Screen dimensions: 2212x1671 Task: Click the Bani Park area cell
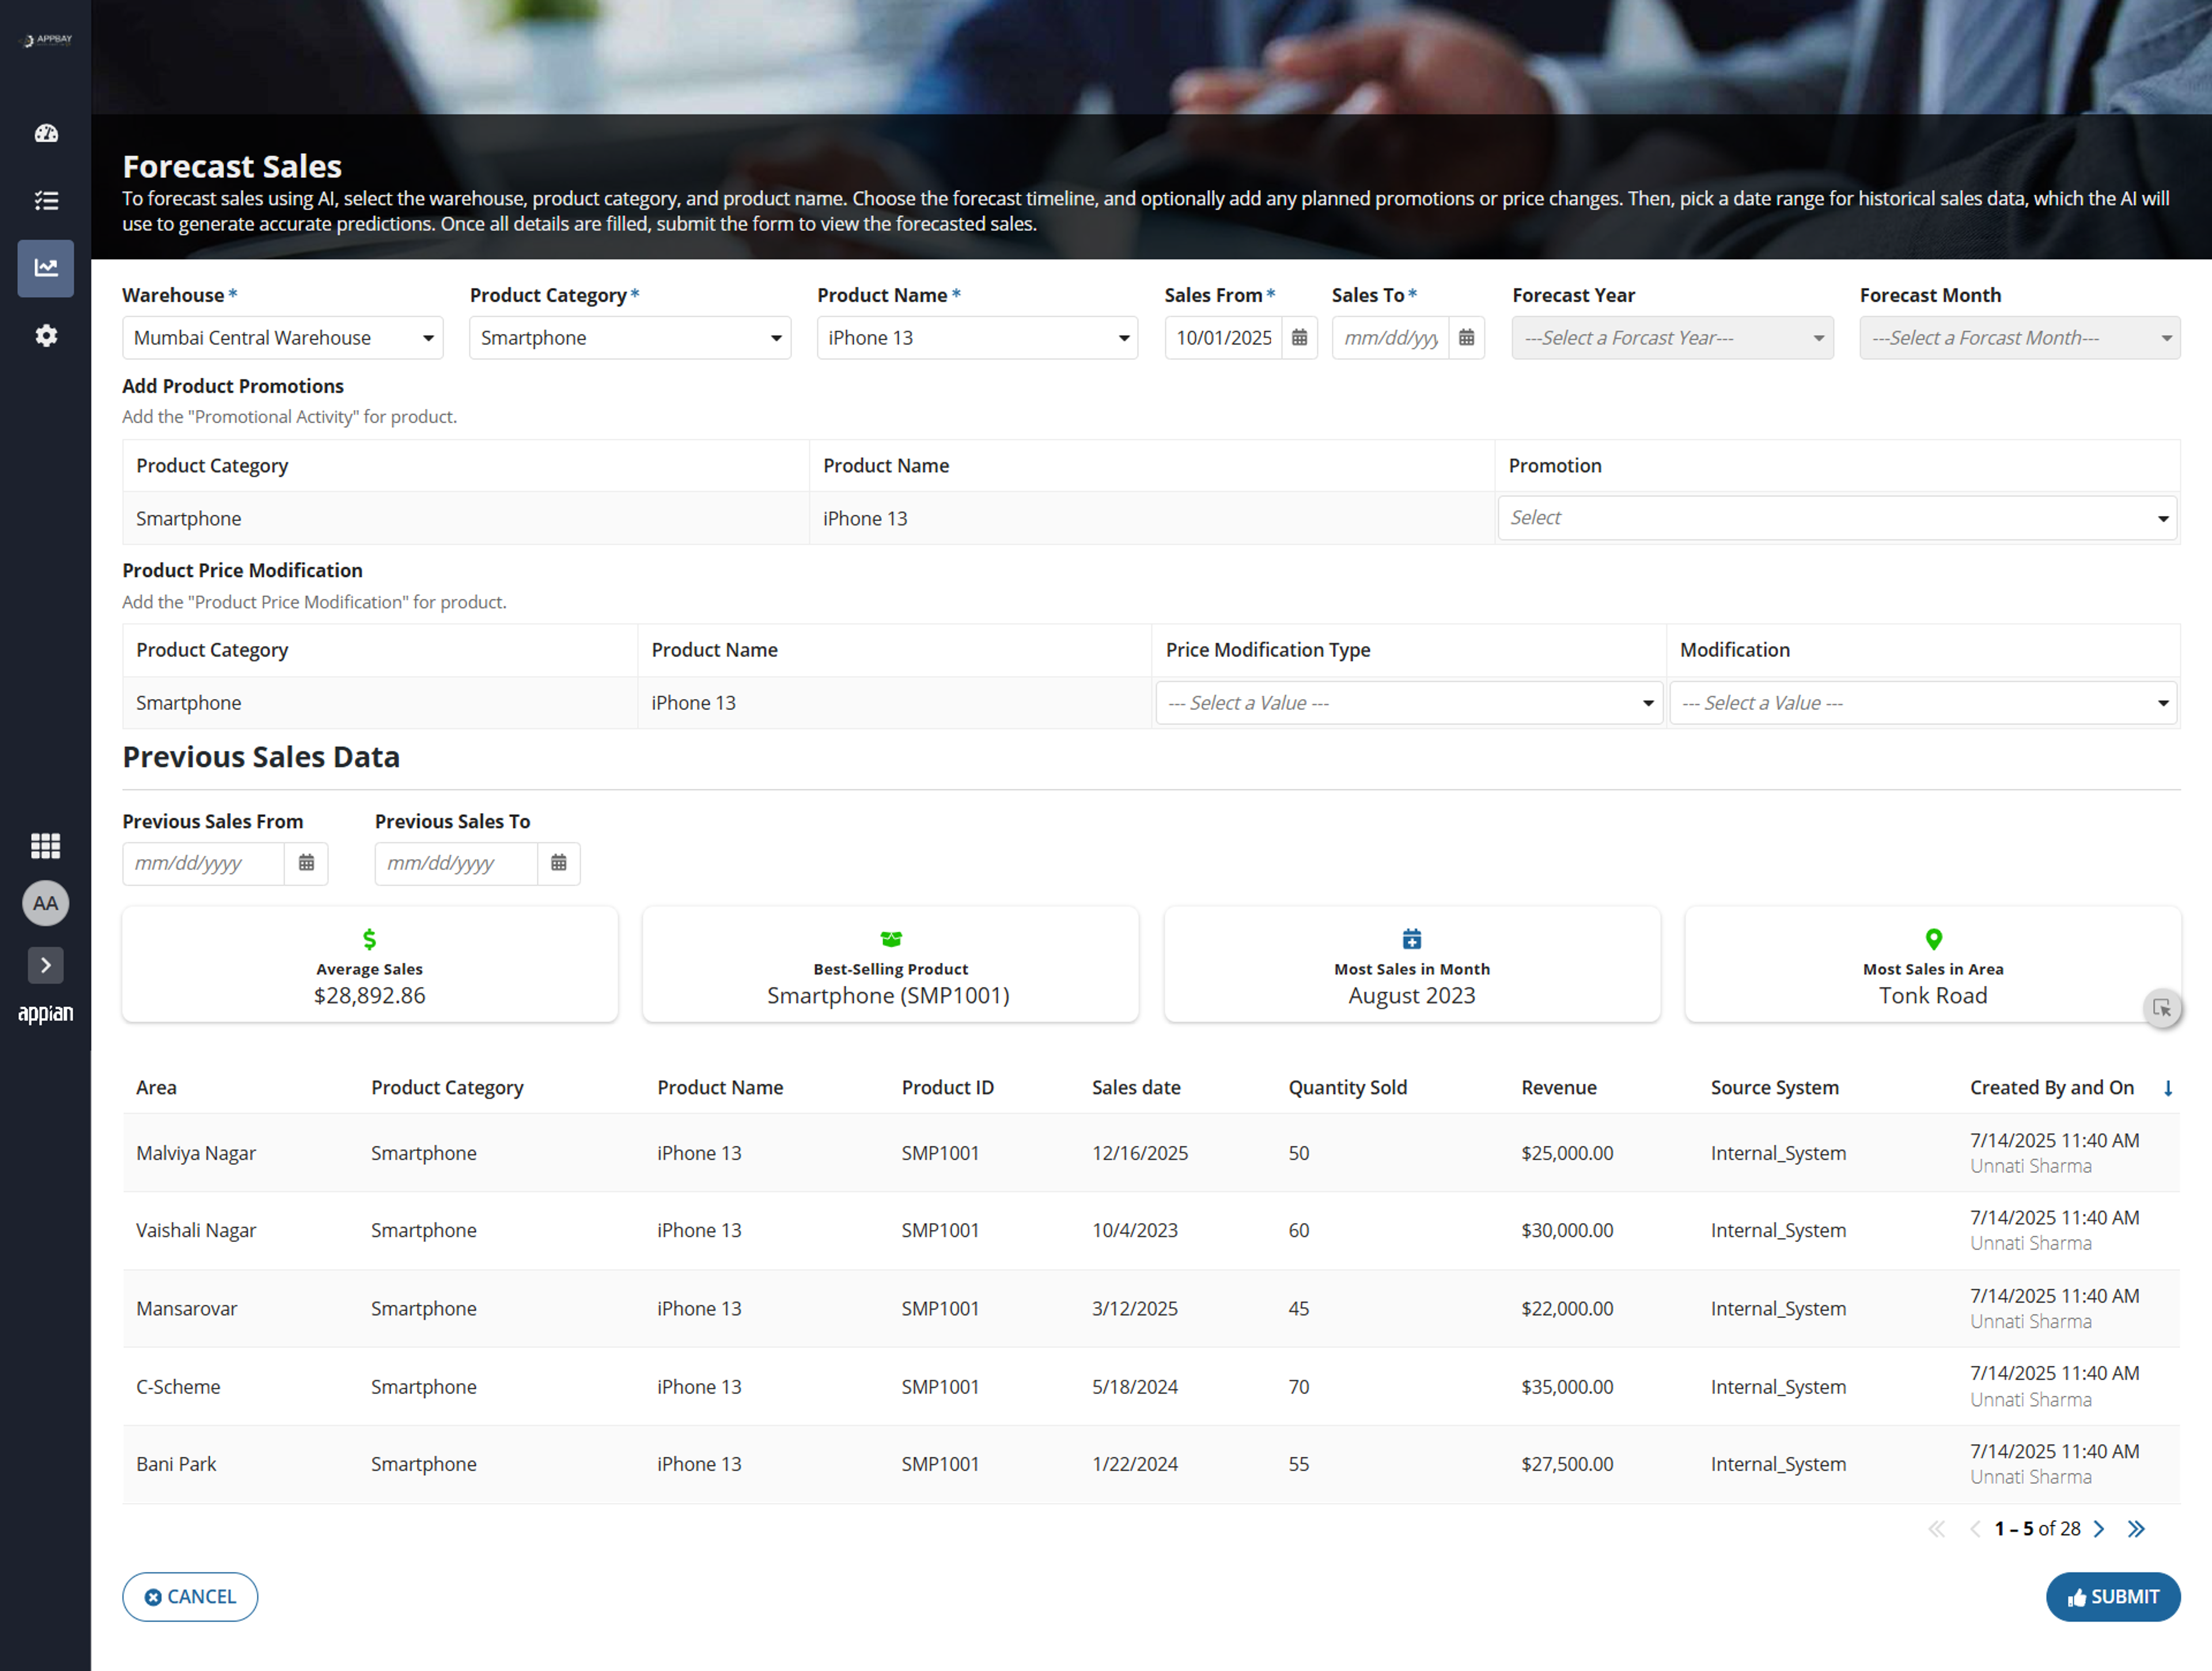tap(176, 1464)
